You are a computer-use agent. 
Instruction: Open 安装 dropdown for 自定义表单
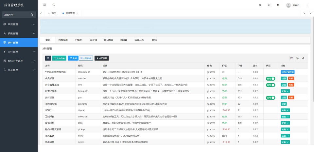click(285, 91)
